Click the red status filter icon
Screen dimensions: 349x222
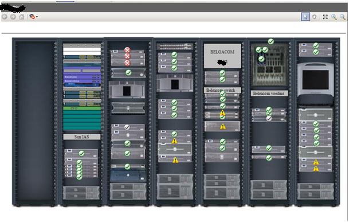pyautogui.click(x=32, y=17)
